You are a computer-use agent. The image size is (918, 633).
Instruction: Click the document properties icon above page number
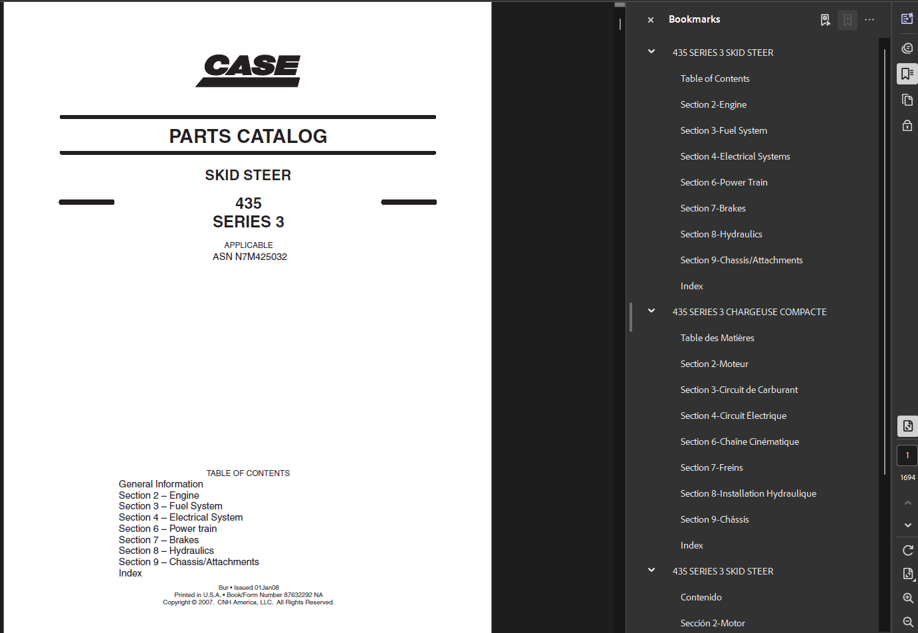coord(907,426)
